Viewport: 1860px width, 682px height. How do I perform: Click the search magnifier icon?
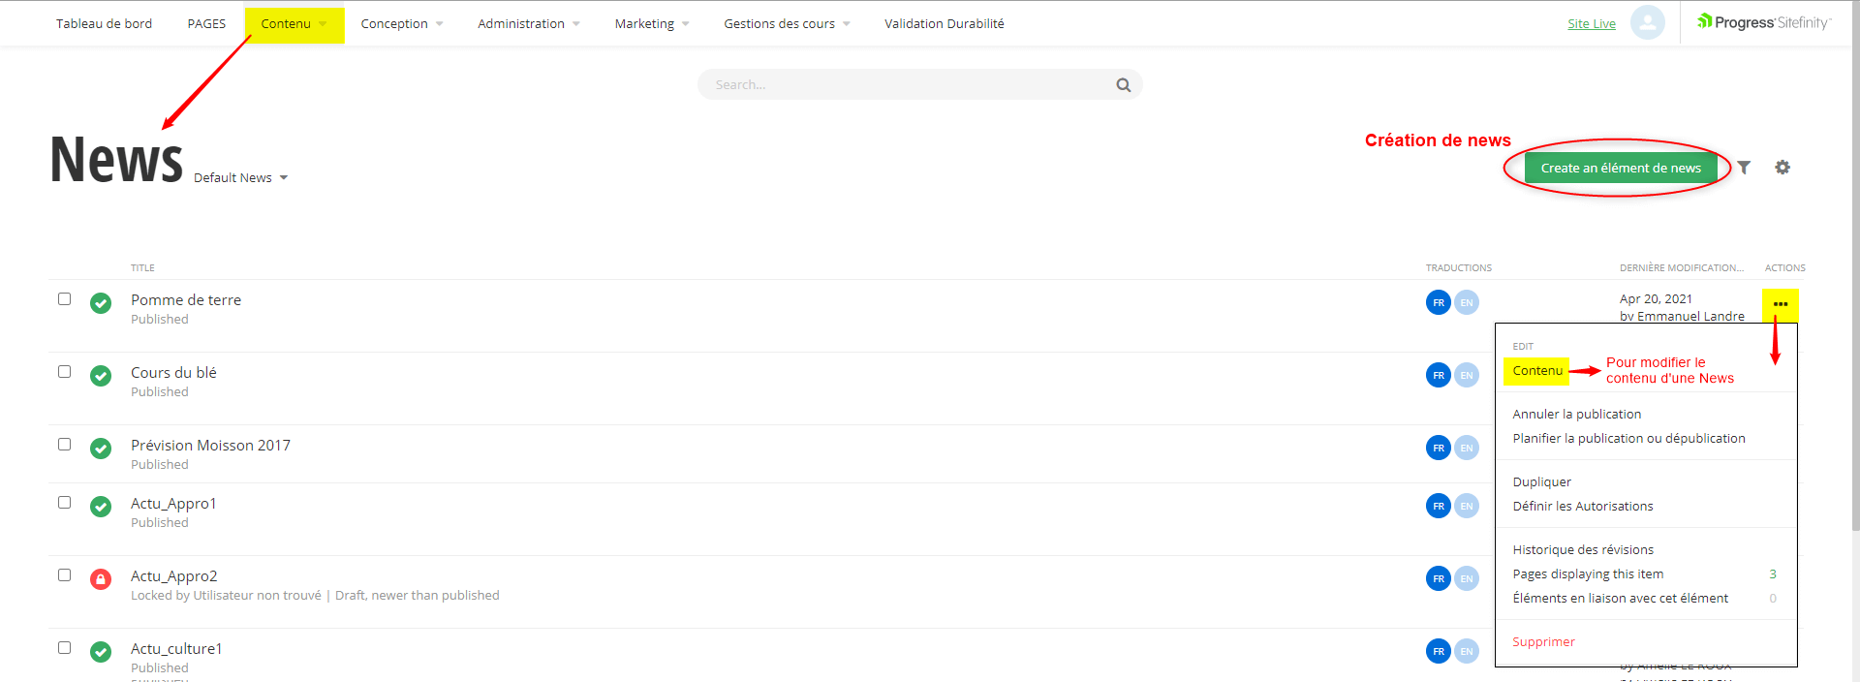1123,85
